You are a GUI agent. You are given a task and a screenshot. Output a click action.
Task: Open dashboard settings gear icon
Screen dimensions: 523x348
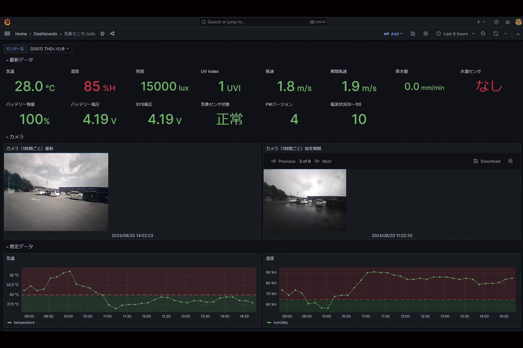pos(425,34)
